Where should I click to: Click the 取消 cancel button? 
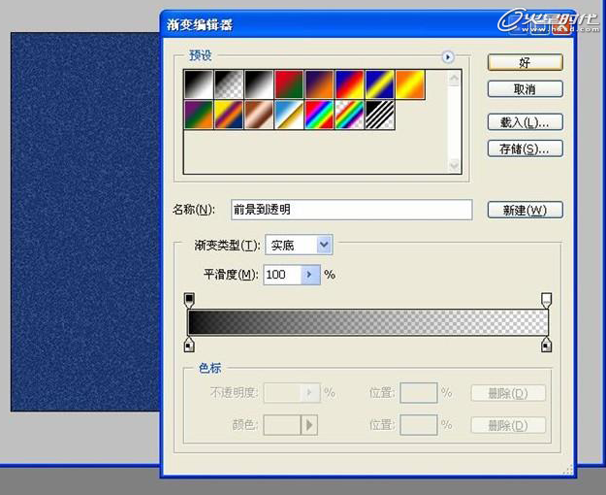pyautogui.click(x=525, y=89)
